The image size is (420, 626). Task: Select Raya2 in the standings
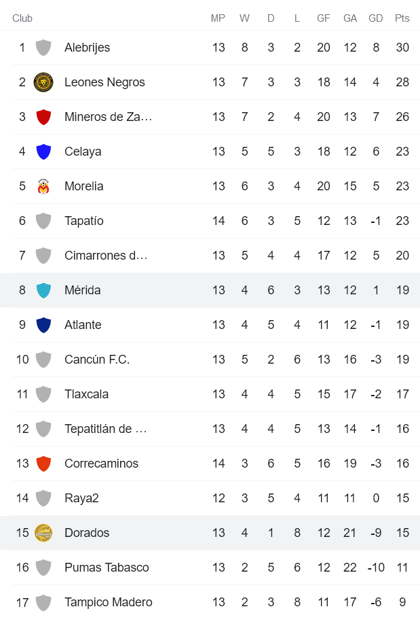click(81, 498)
